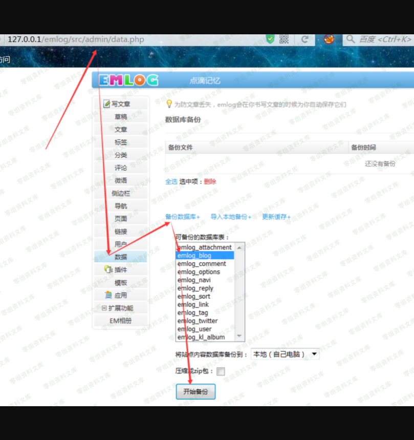The height and width of the screenshot is (440, 414).
Task: Toggle the 压缩成zip包 checkbox
Action: tap(221, 371)
